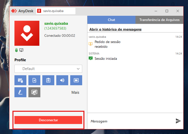Toggle session recording camera icon

pyautogui.click(x=76, y=80)
